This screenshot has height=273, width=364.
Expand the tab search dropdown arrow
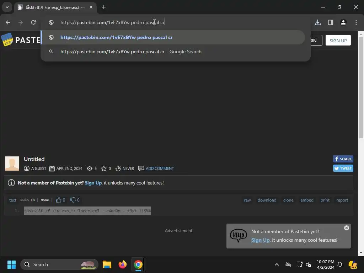[x=7, y=7]
